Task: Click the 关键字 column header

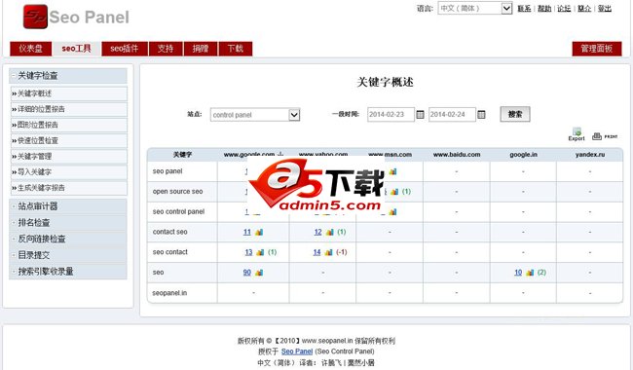Action: [182, 155]
